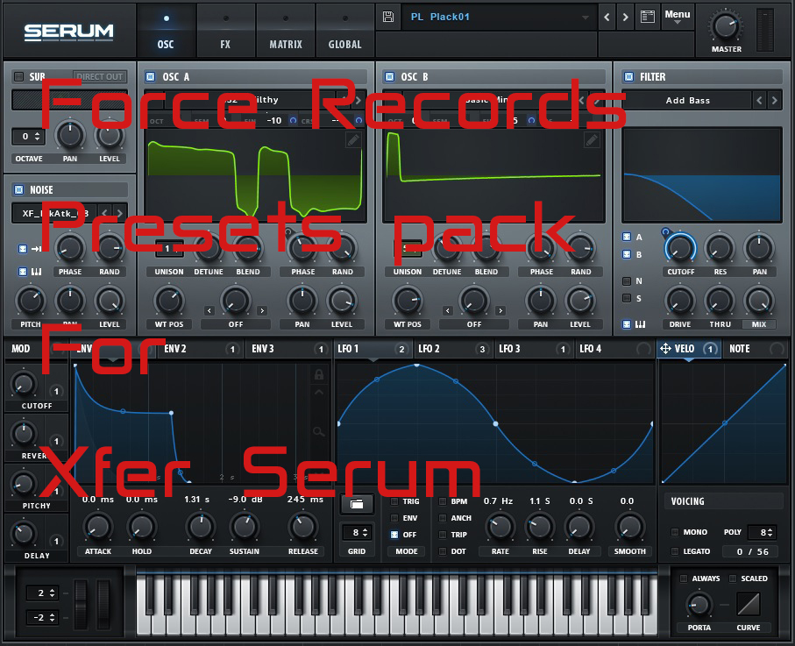795x646 pixels.
Task: Open the Add Bass filter type dropdown
Action: coord(687,101)
